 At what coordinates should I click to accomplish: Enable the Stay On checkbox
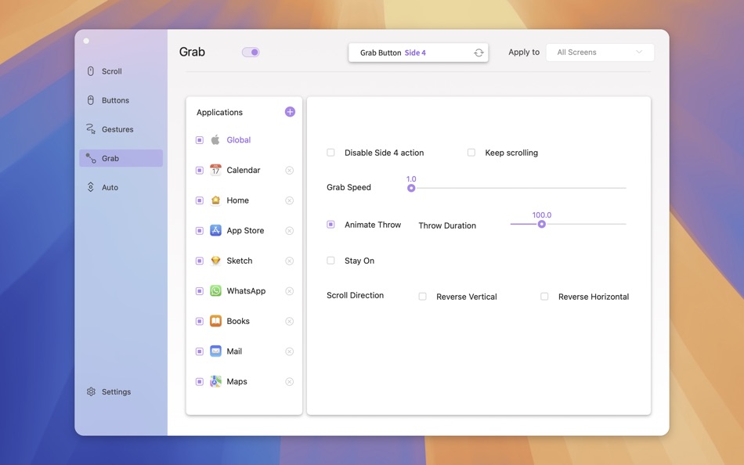point(330,261)
